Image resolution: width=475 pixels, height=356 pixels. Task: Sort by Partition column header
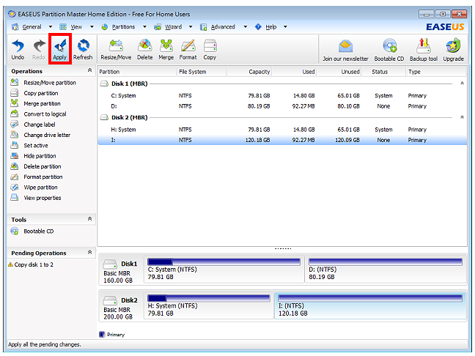(x=137, y=72)
